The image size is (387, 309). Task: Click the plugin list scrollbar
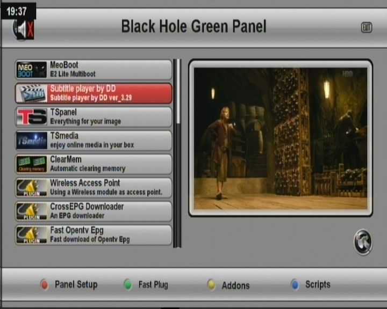(177, 153)
